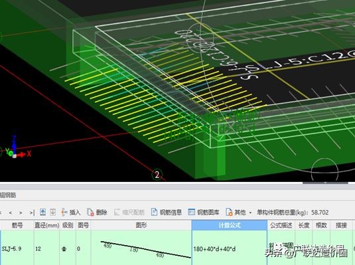Click the 单构件钢筋总量 value 58.702

320,213
